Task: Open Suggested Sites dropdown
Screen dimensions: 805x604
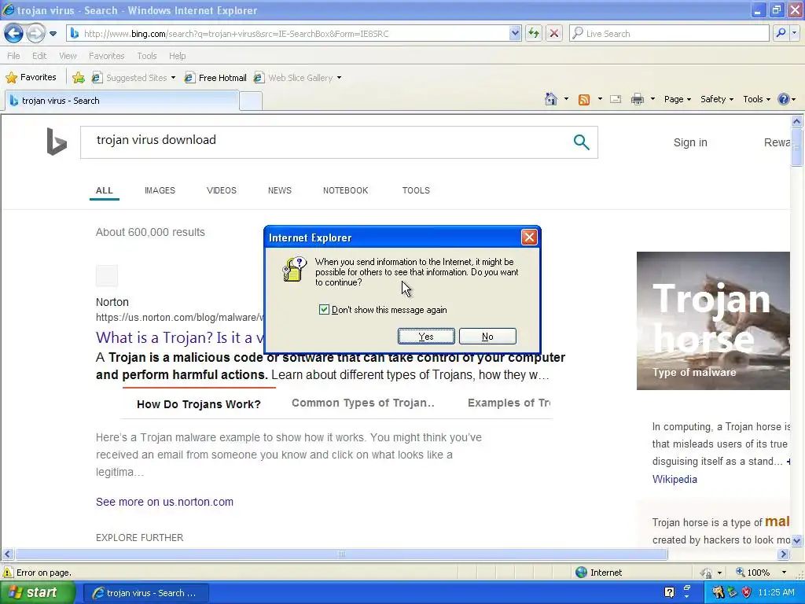Action: coord(134,78)
